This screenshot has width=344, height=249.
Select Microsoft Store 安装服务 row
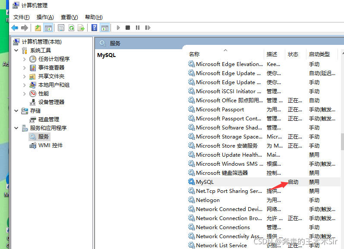[x=264, y=146]
